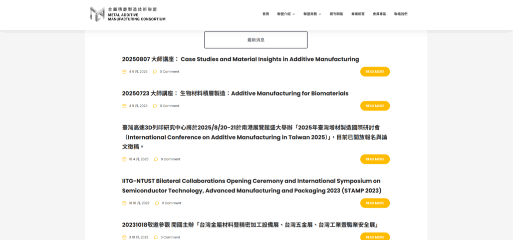
Task: Open the 首頁 menu item
Action: 266,14
